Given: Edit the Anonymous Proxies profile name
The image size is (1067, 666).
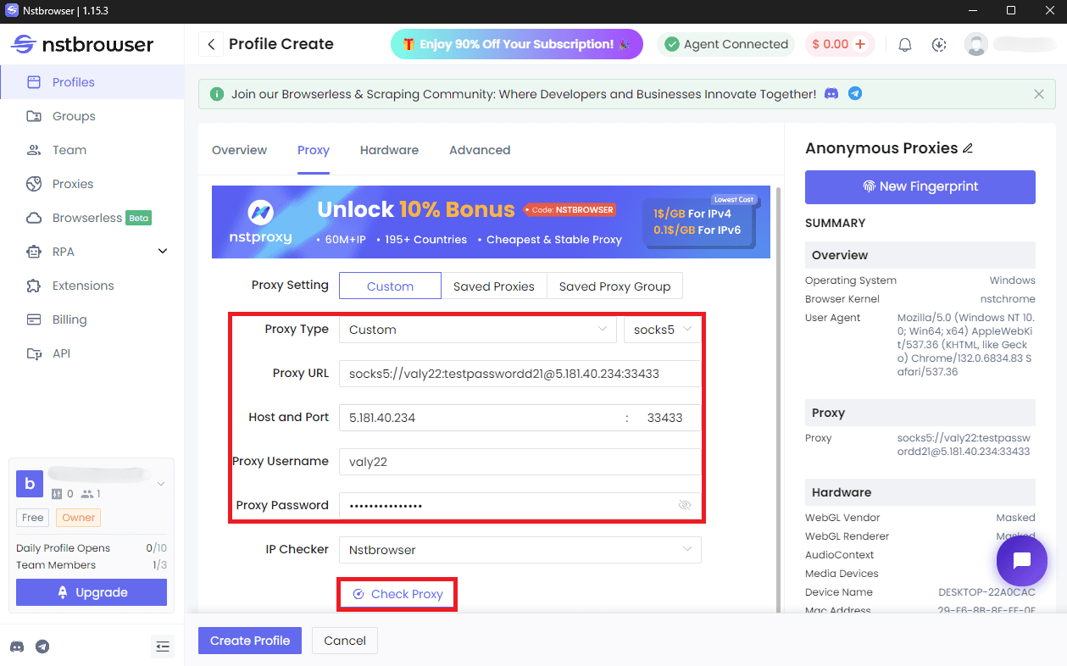Looking at the screenshot, I should click(x=968, y=148).
